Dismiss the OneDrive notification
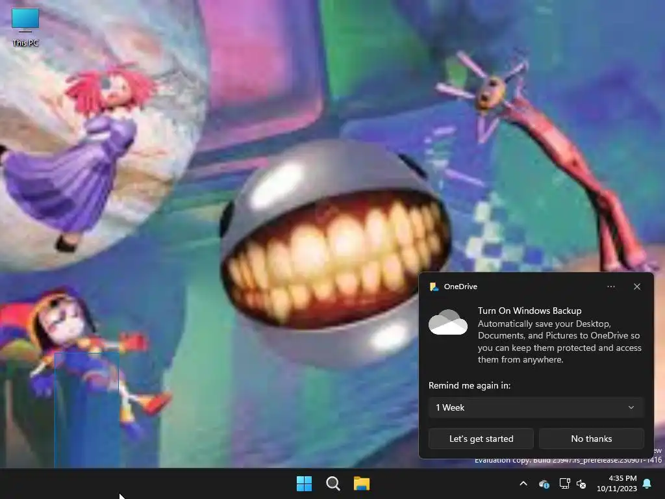The height and width of the screenshot is (499, 665). tap(637, 287)
